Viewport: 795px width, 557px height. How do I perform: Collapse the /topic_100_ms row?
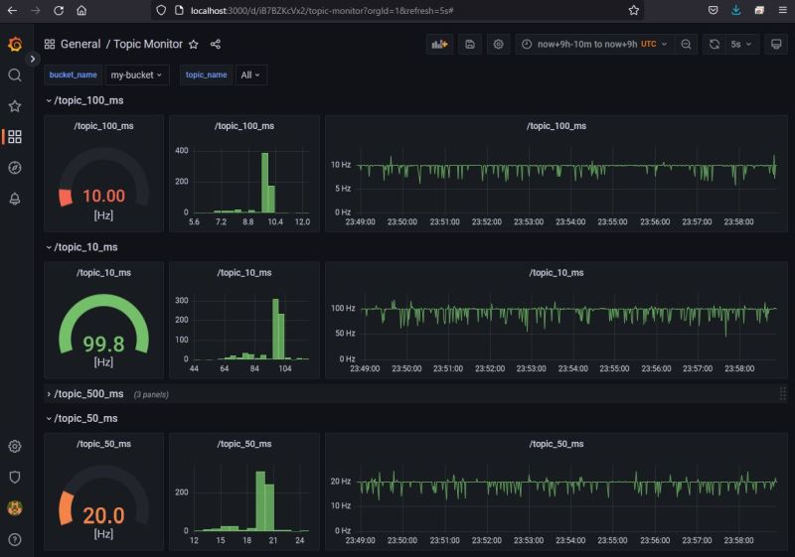pyautogui.click(x=84, y=100)
